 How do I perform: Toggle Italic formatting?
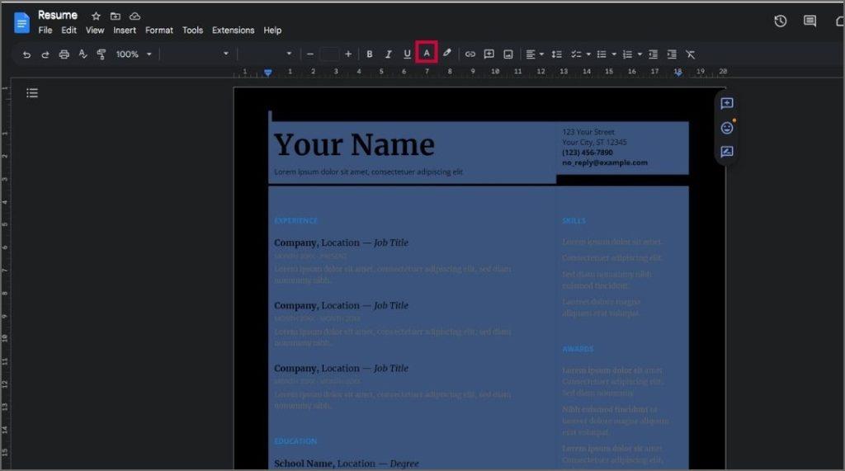click(388, 54)
